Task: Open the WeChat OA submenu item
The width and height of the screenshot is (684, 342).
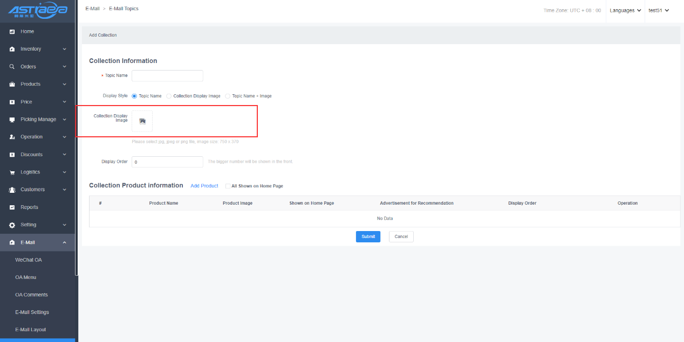Action: [x=29, y=260]
